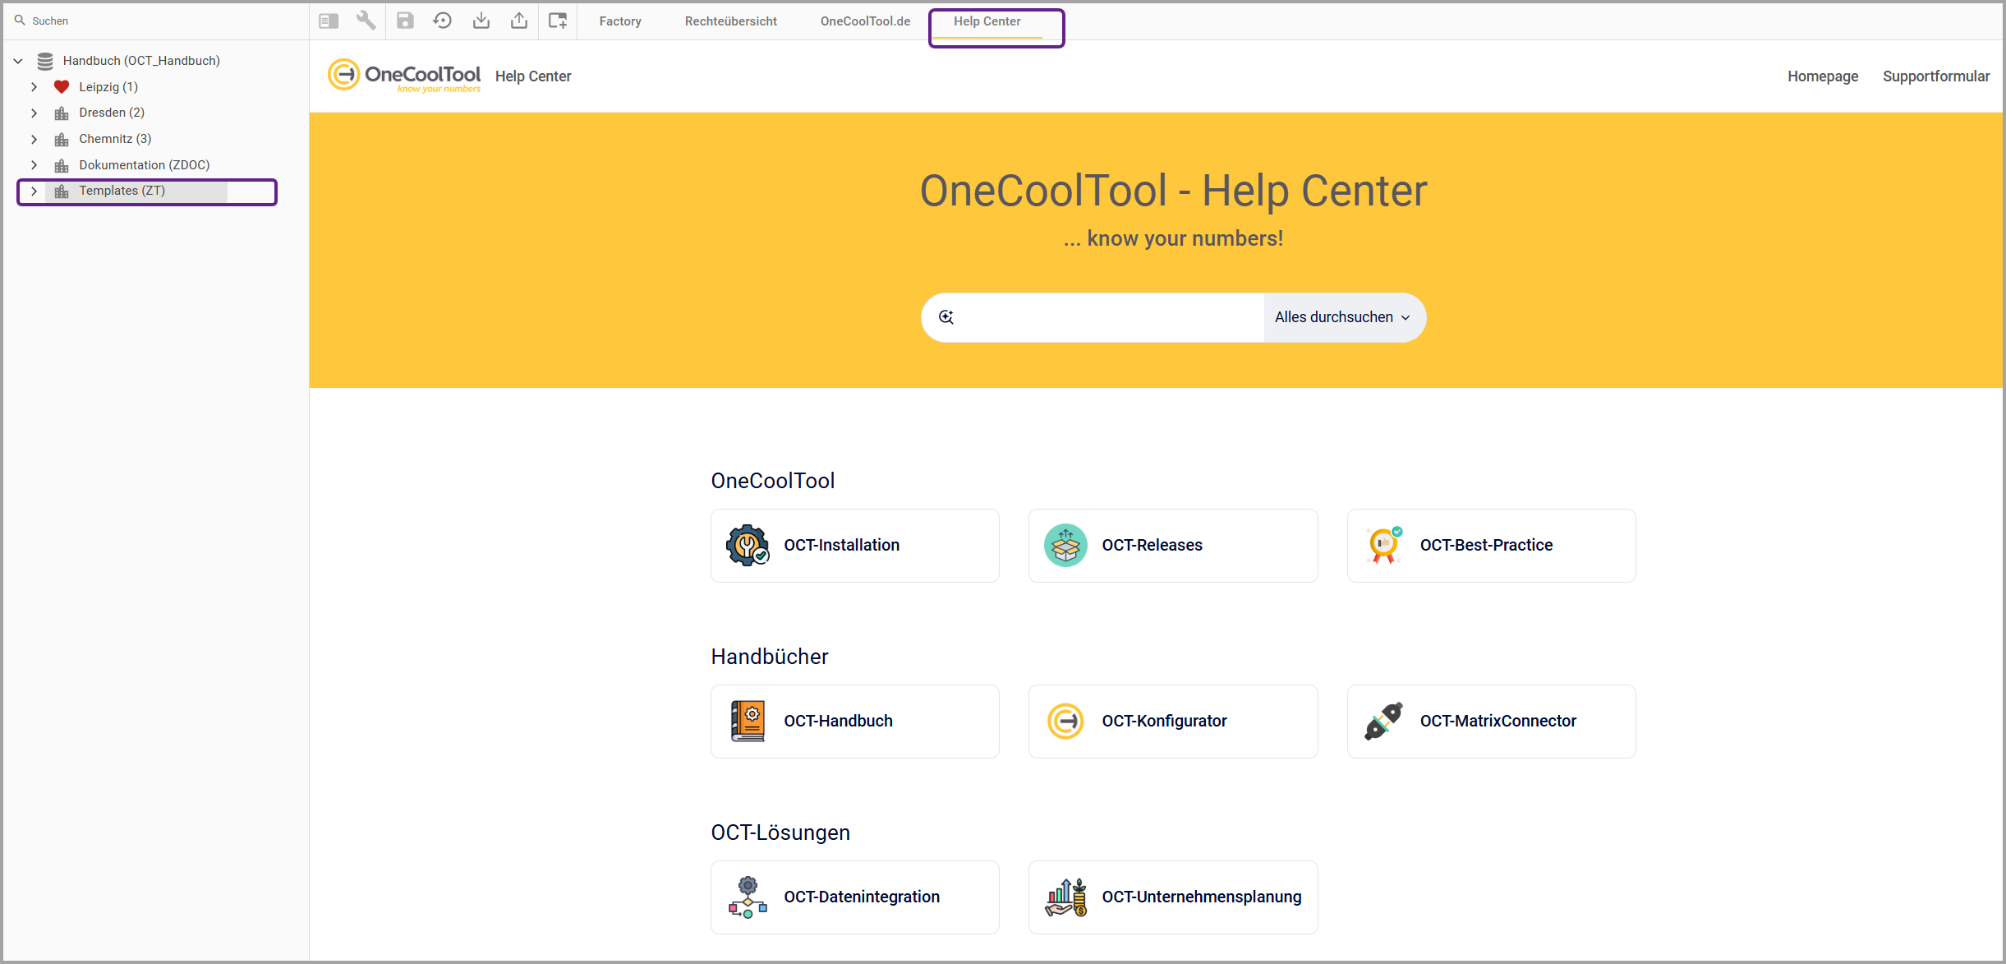Screen dimensions: 2006x964
Task: Focus the Suchen sidebar search field
Action: [x=156, y=21]
